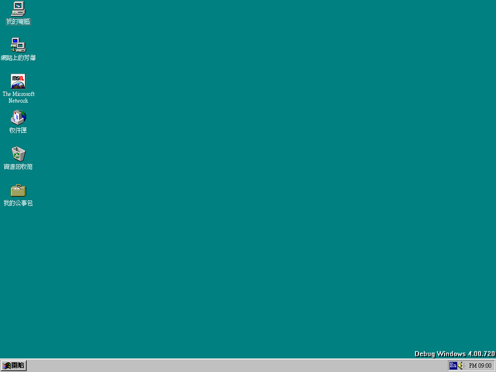Click the 我的電腦 icon label text
Image resolution: width=496 pixels, height=372 pixels.
(19, 22)
